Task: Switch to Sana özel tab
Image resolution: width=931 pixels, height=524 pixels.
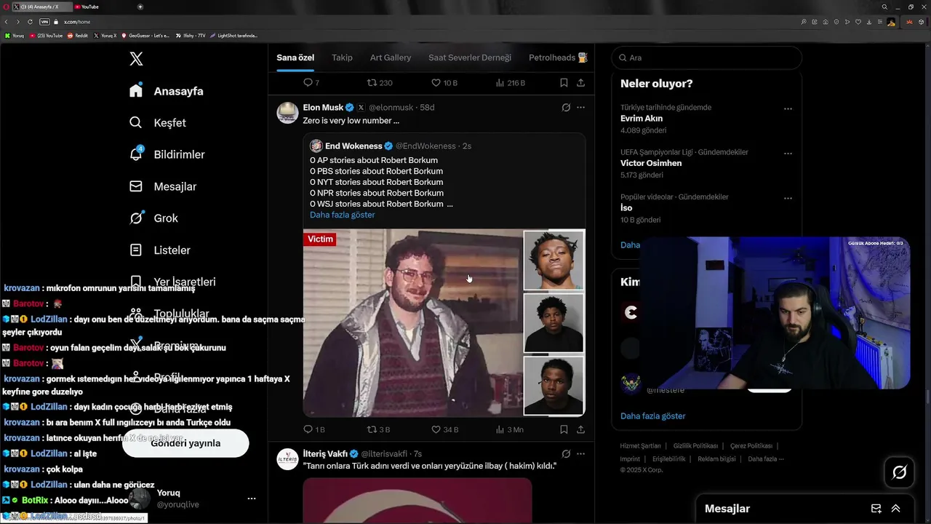Action: tap(295, 57)
